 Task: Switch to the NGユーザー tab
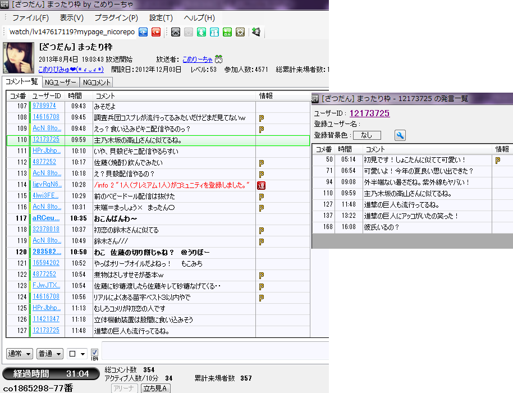point(61,83)
